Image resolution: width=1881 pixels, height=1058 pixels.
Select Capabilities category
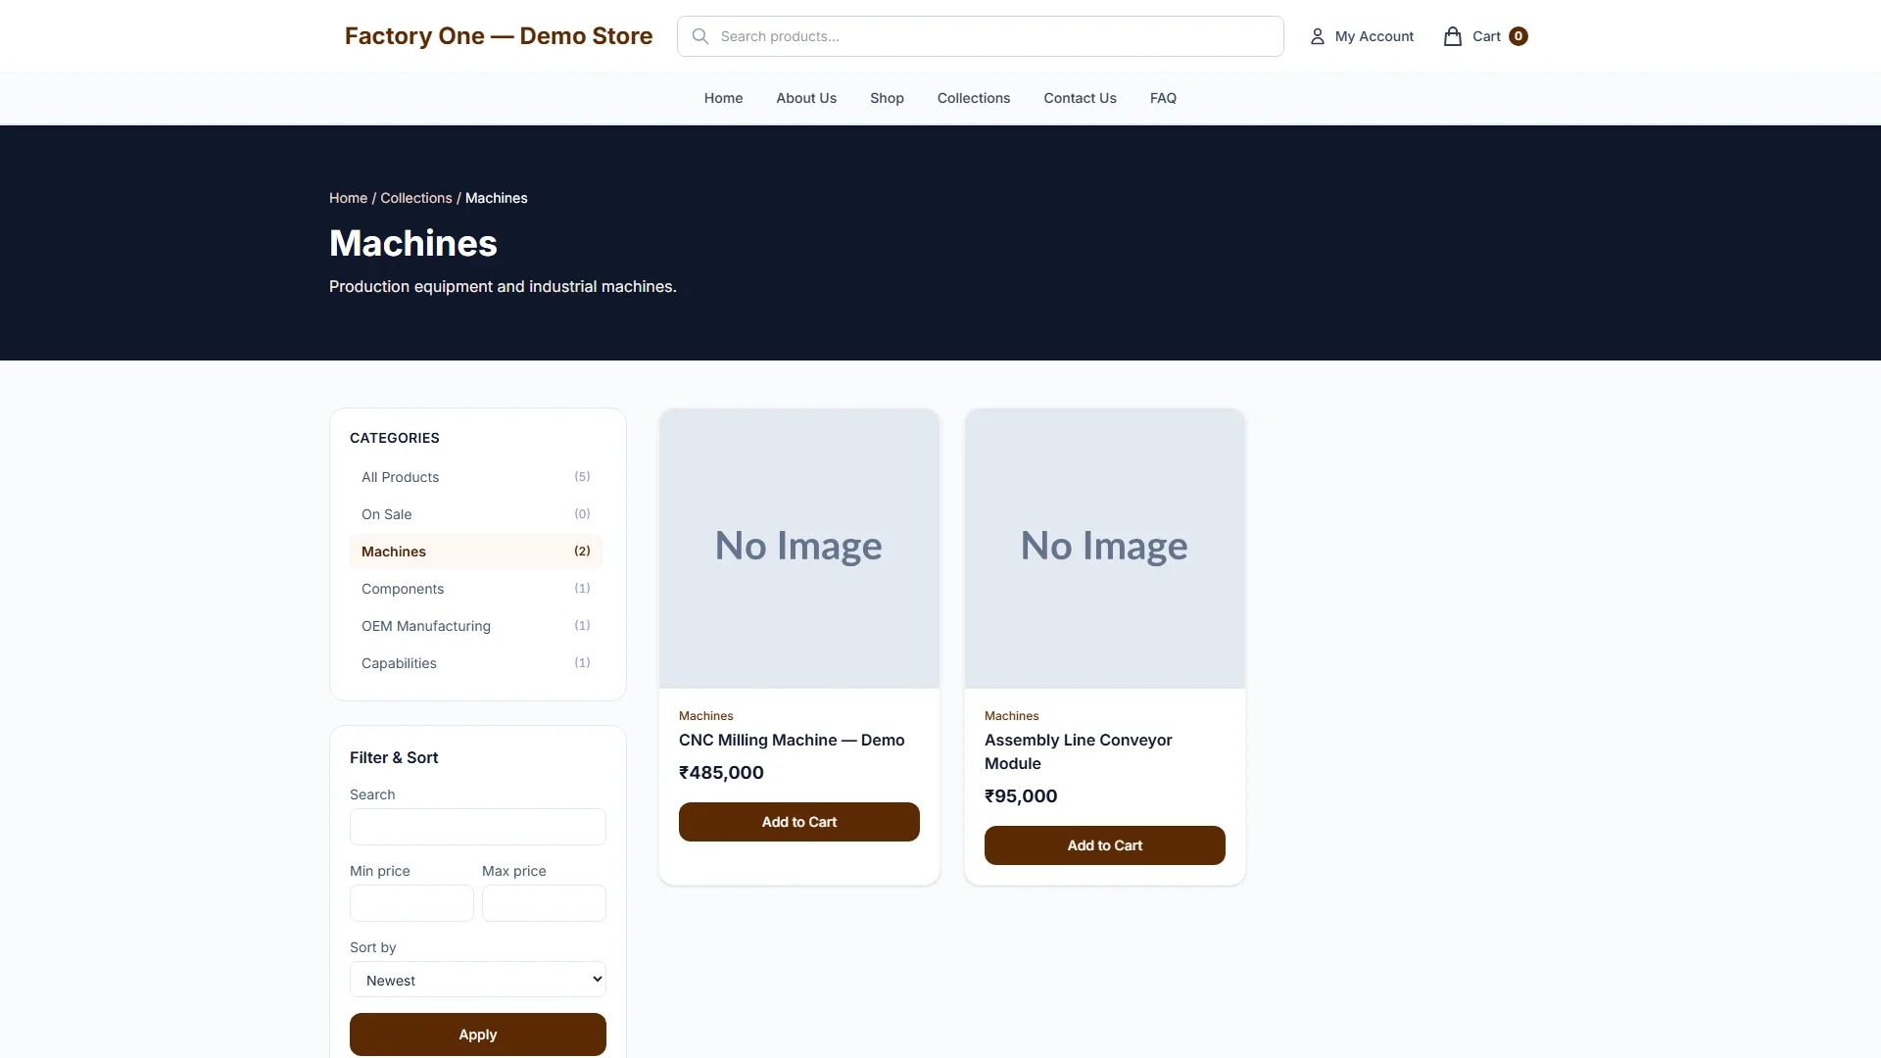pos(476,663)
